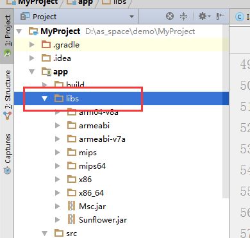250x238 pixels.
Task: Select the armeabi folder
Action: coord(94,126)
